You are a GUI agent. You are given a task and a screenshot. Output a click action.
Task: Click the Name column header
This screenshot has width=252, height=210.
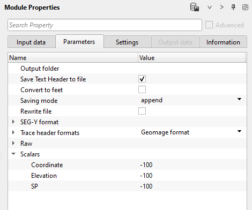point(73,58)
